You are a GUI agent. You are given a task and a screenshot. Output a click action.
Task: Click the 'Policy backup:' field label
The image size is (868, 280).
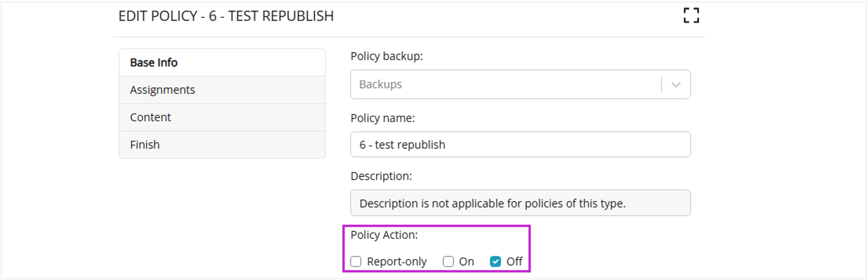(386, 56)
